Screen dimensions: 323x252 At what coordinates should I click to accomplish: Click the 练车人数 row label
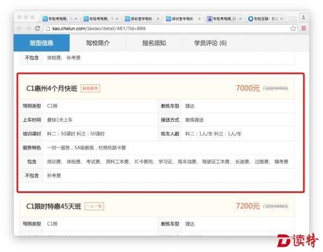coord(170,134)
